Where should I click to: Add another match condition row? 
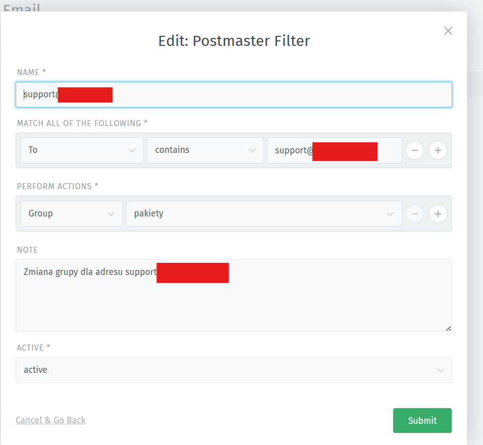click(x=438, y=150)
